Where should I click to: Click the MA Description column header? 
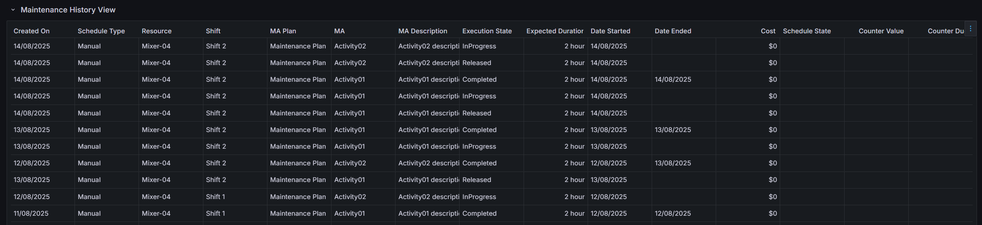pyautogui.click(x=423, y=31)
